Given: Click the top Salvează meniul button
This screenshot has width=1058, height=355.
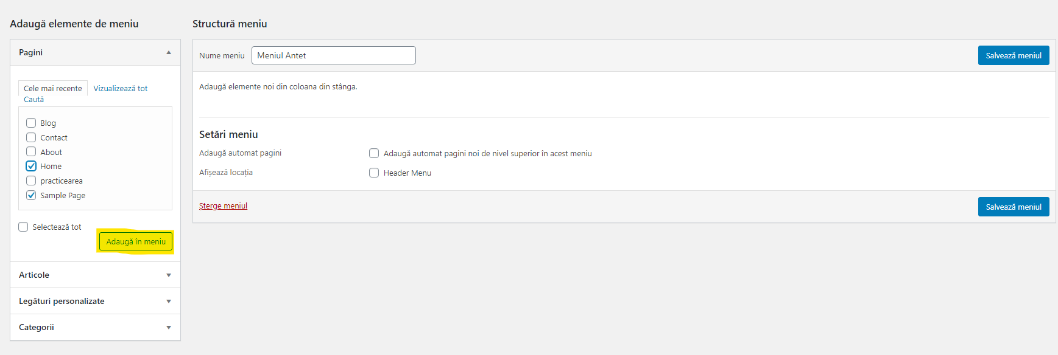Looking at the screenshot, I should coord(1014,55).
